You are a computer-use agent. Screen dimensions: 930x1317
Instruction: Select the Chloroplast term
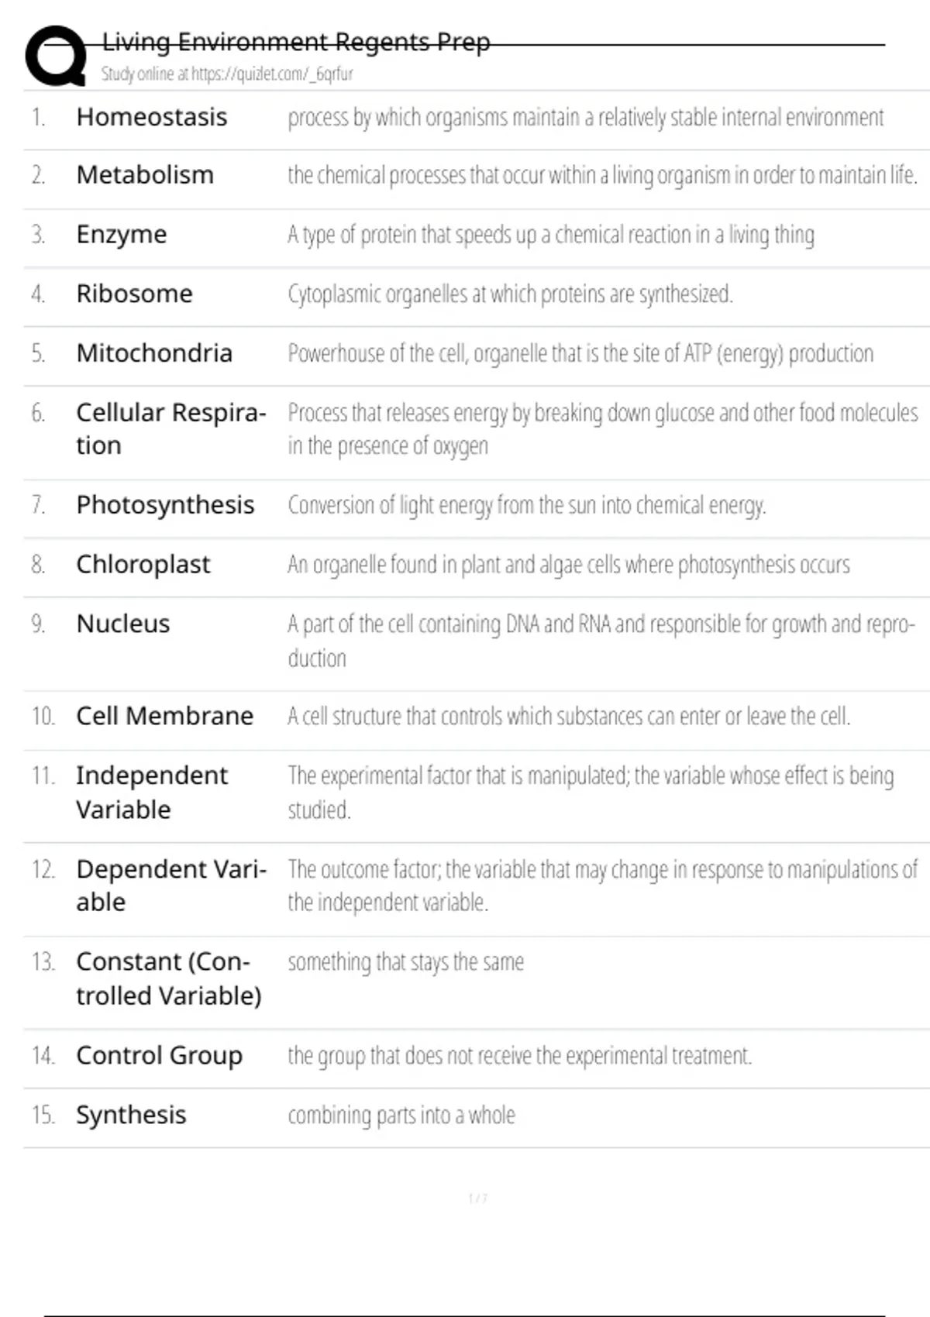tap(143, 564)
